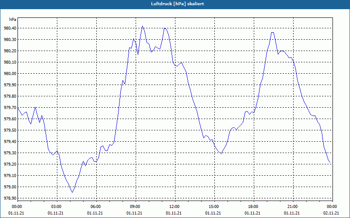Click the '979,20' pressure label
This screenshot has width=350, height=218.
(10, 164)
